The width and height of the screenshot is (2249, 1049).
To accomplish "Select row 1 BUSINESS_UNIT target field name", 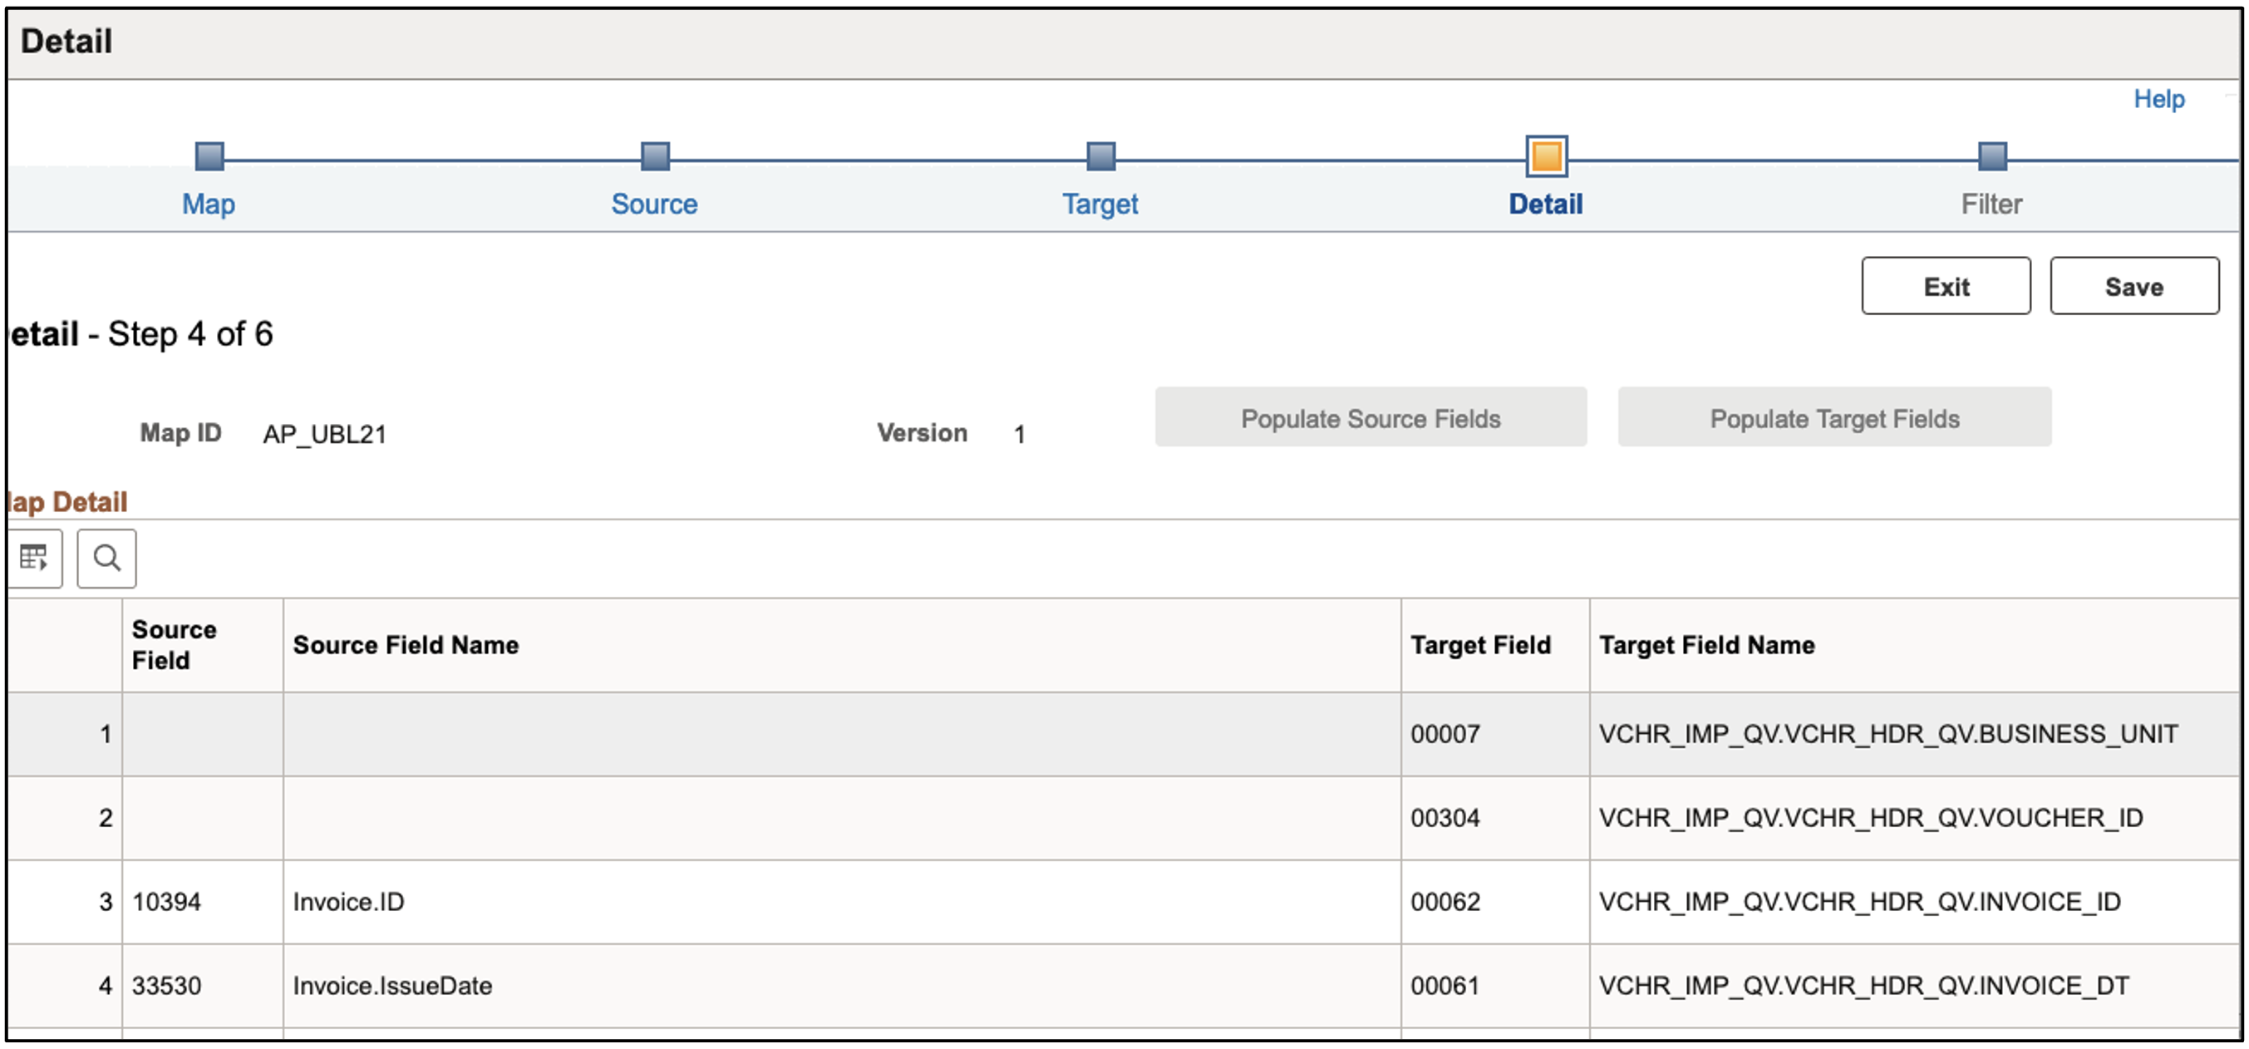I will [1887, 735].
